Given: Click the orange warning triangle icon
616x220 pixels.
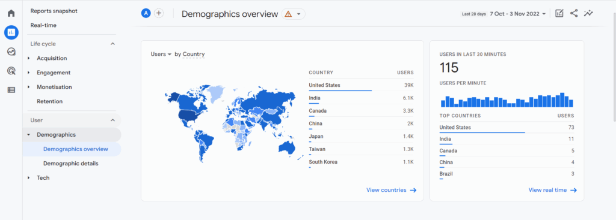Looking at the screenshot, I should pos(288,14).
